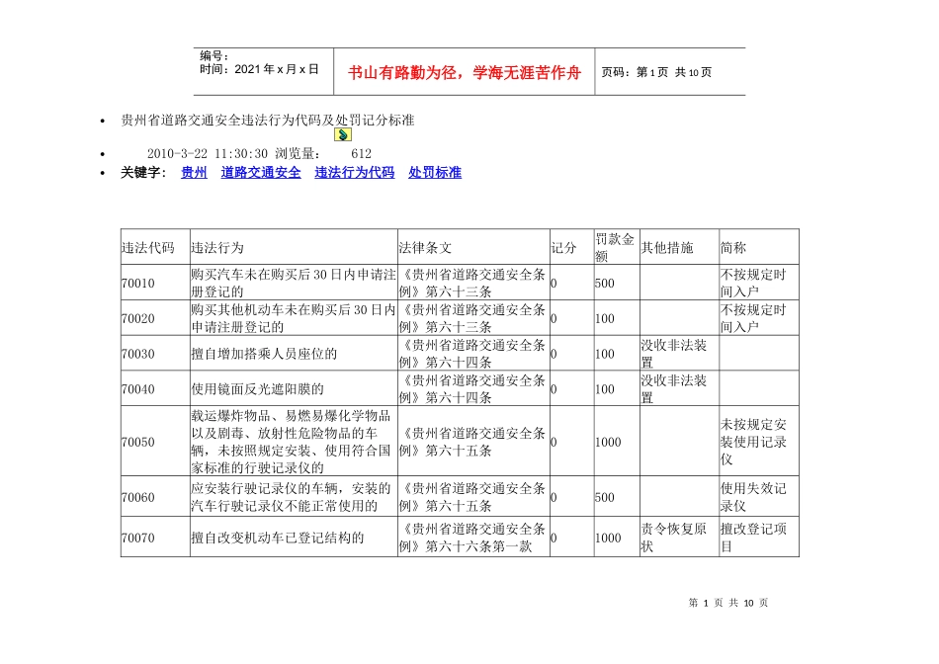Viewport: 939px width, 664px height.
Task: Open the 贵州 keyword link
Action: coord(194,173)
